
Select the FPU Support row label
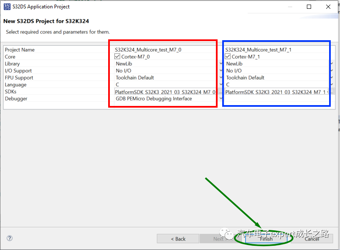coord(19,77)
